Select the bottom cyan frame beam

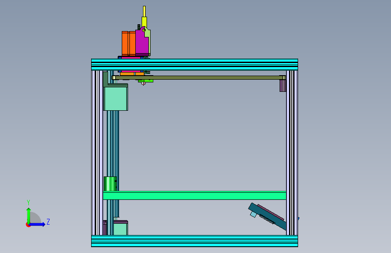[x=194, y=241]
